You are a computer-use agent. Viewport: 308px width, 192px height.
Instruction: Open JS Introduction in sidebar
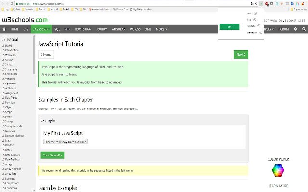11,50
